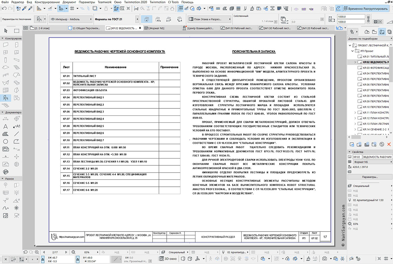The width and height of the screenshot is (393, 264).
Task: Open План Этажа и Разрез dropdown
Action: [x=209, y=19]
